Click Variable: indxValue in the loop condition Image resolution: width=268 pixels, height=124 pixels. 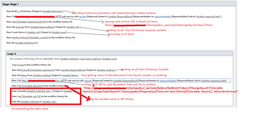point(69,59)
